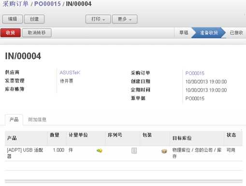The height and width of the screenshot is (186, 246).
Task: Select the 草稿 status step
Action: click(x=184, y=33)
